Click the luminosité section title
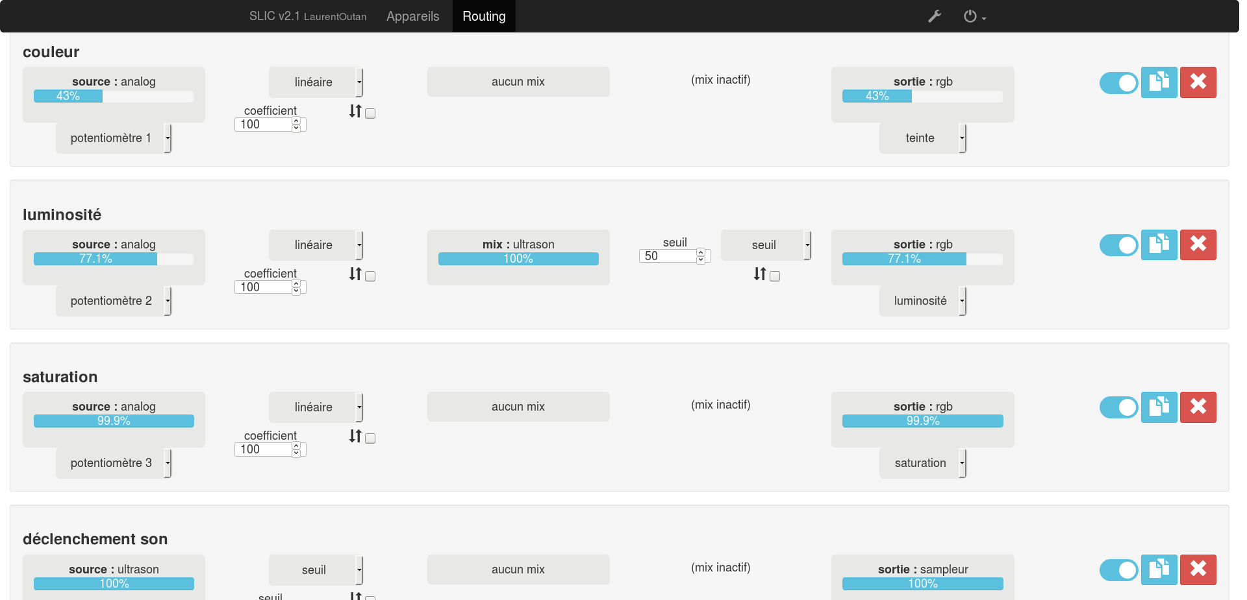The width and height of the screenshot is (1247, 600). pyautogui.click(x=62, y=215)
